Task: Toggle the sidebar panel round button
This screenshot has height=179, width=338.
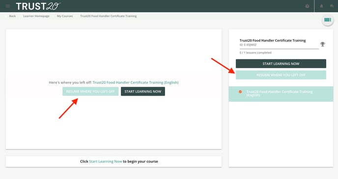Action: pyautogui.click(x=328, y=20)
